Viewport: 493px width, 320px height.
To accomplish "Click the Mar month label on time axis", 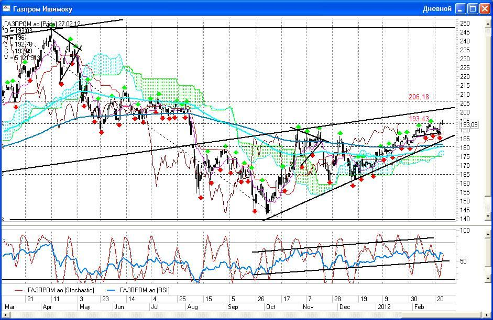I will pyautogui.click(x=9, y=307).
